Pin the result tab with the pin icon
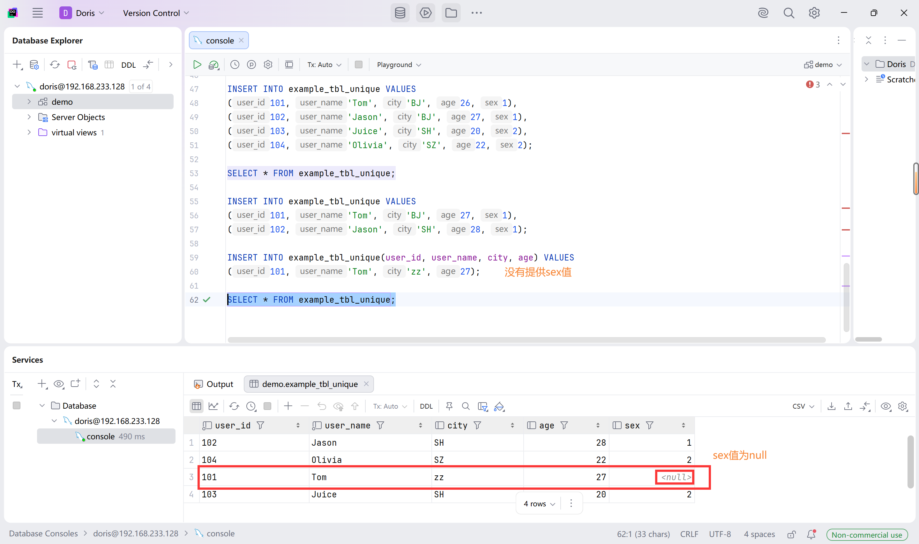This screenshot has height=544, width=919. [449, 406]
